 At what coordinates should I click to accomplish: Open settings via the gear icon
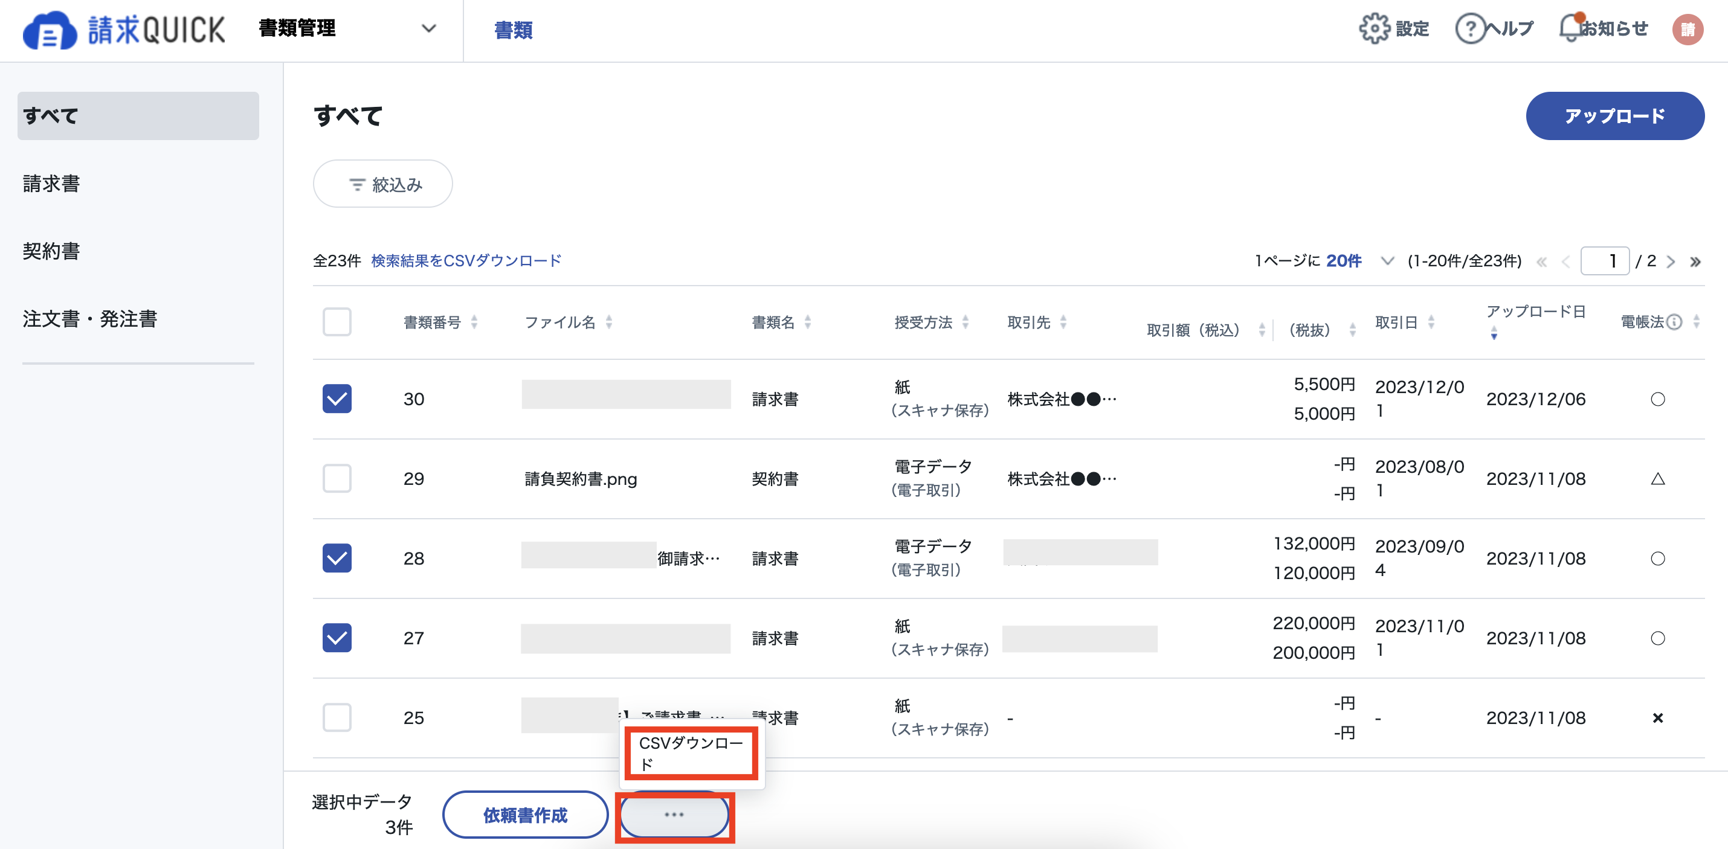click(1374, 29)
